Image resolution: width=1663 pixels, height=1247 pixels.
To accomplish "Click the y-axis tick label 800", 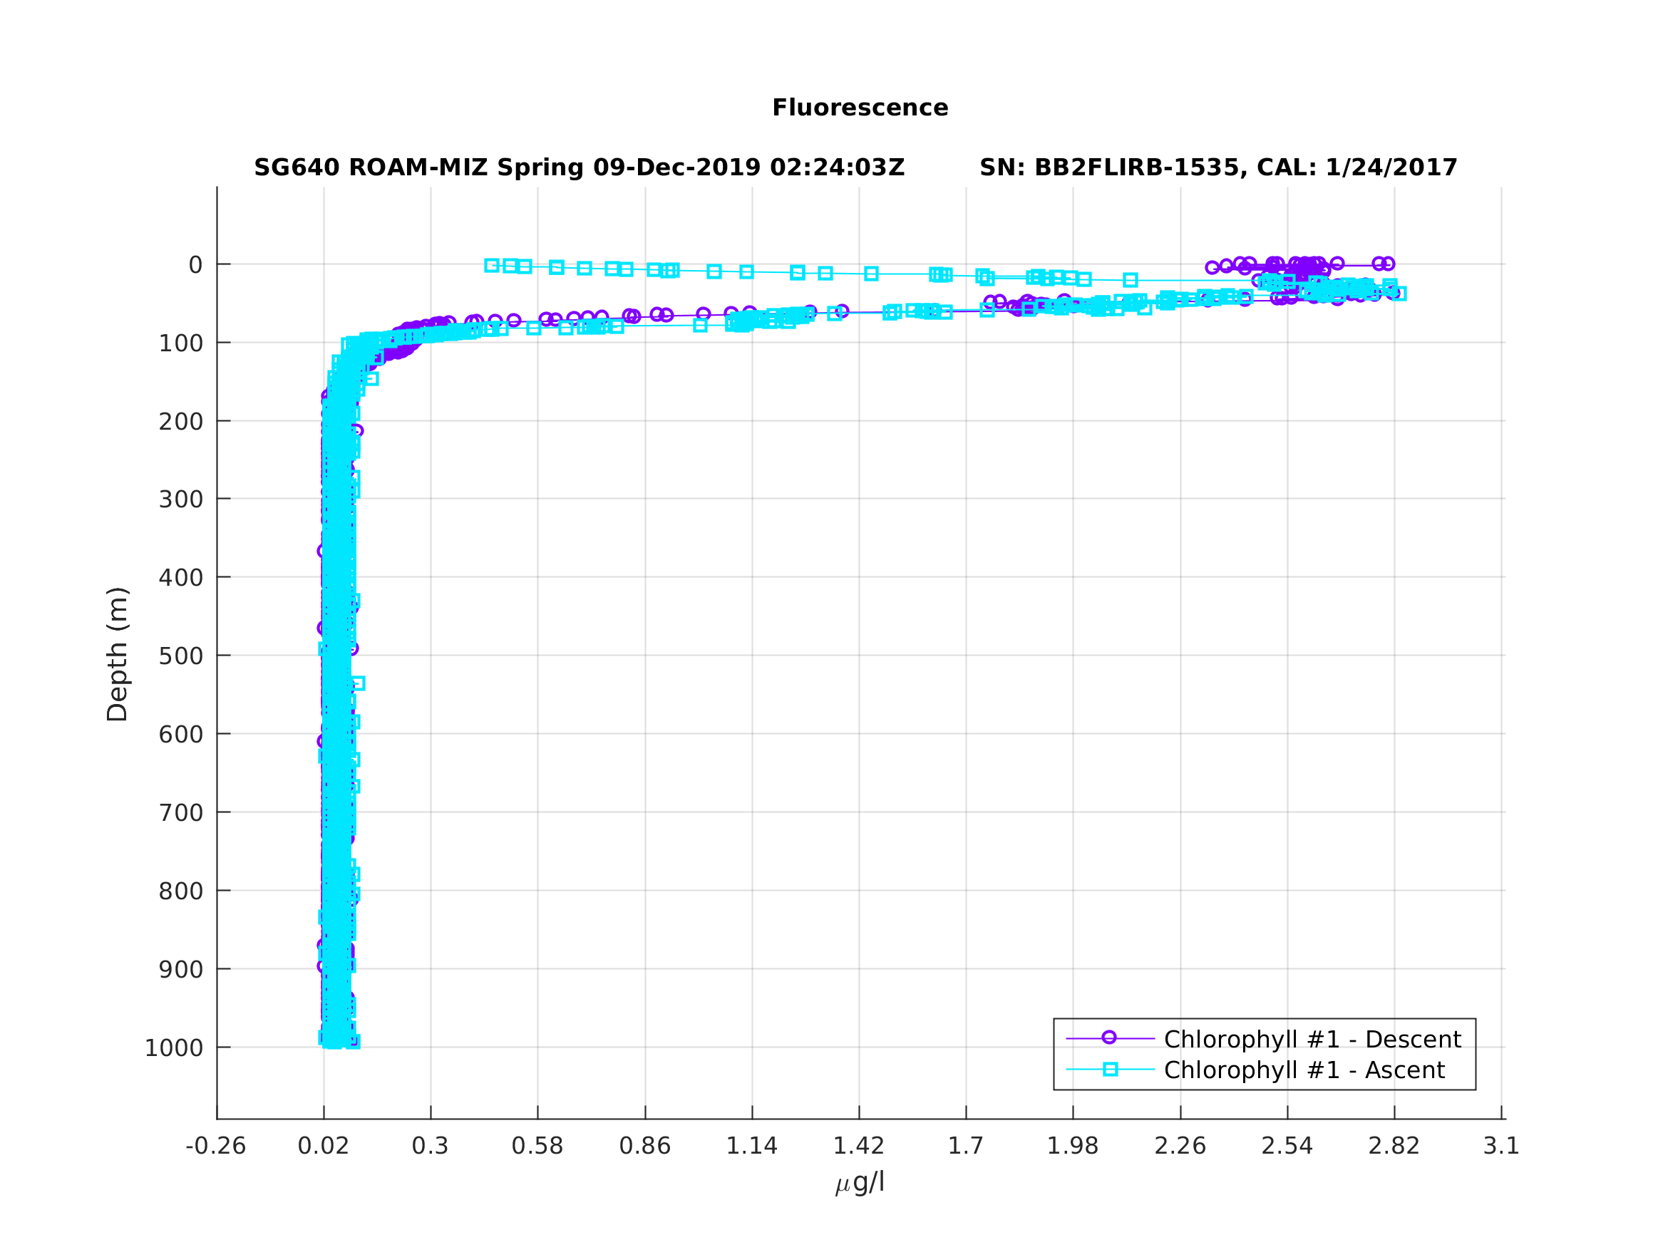I will point(180,891).
